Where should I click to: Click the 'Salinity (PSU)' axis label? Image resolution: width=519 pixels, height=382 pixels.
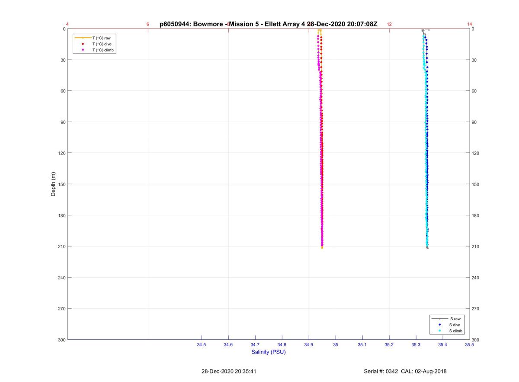point(269,352)
